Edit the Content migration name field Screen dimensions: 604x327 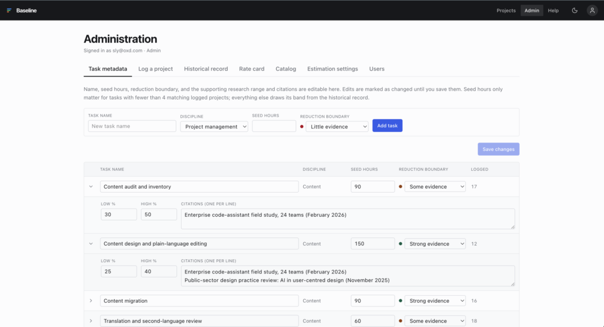pos(199,301)
